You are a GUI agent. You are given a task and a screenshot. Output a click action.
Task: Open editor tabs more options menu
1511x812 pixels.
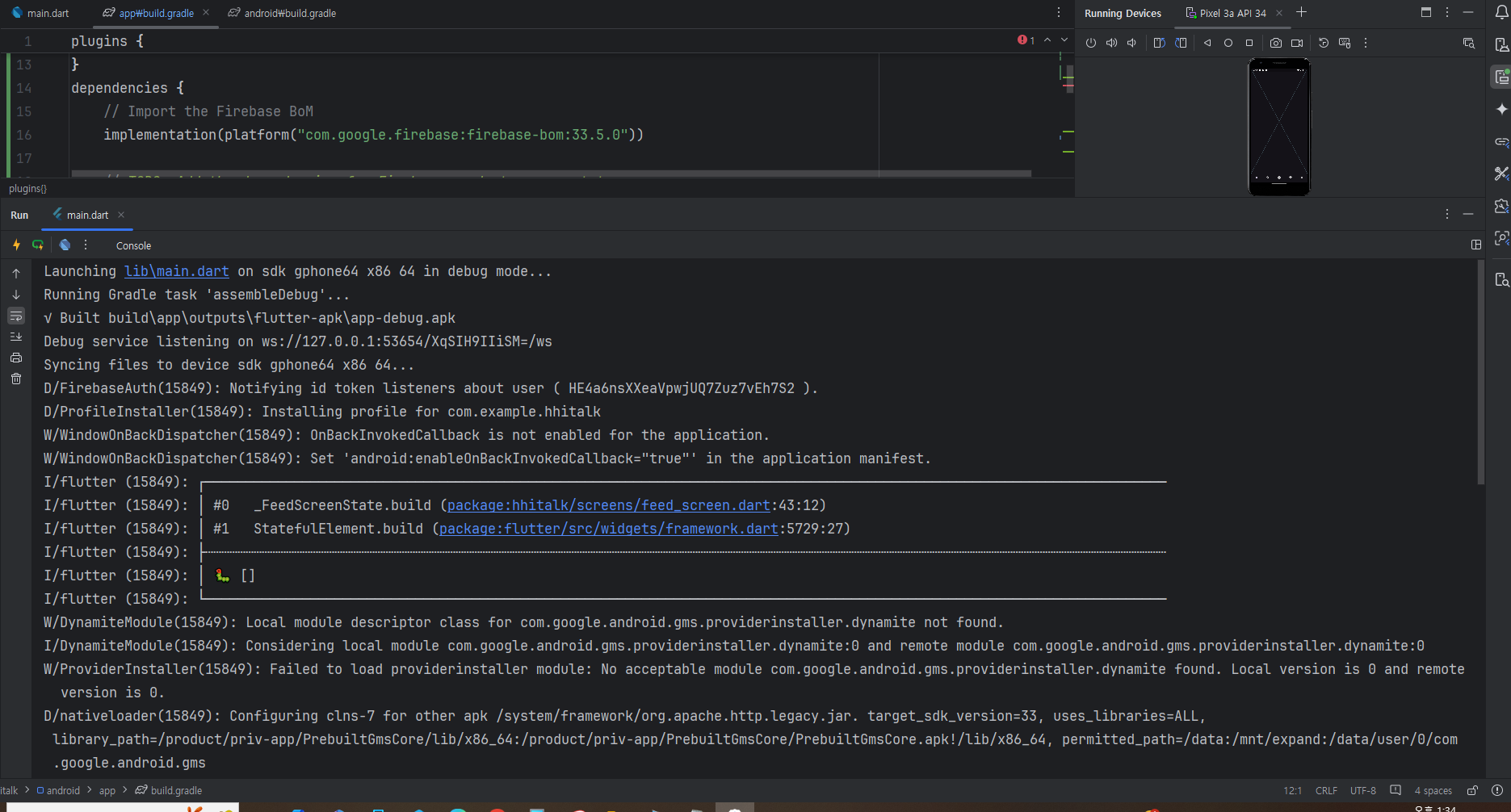pyautogui.click(x=1059, y=12)
